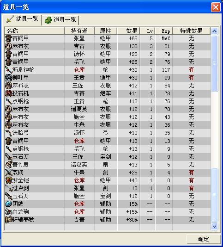
Task: Click the 铁胎弓 bow icon
Action: pos(9,133)
